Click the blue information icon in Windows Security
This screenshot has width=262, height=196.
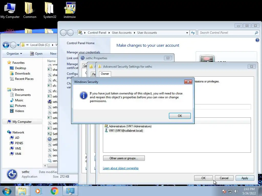(x=84, y=95)
